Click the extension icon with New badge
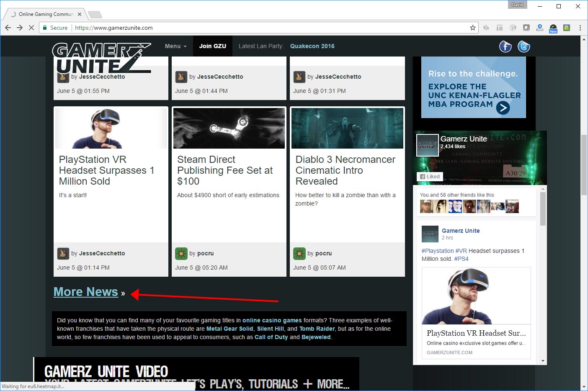The image size is (588, 391). (x=553, y=28)
